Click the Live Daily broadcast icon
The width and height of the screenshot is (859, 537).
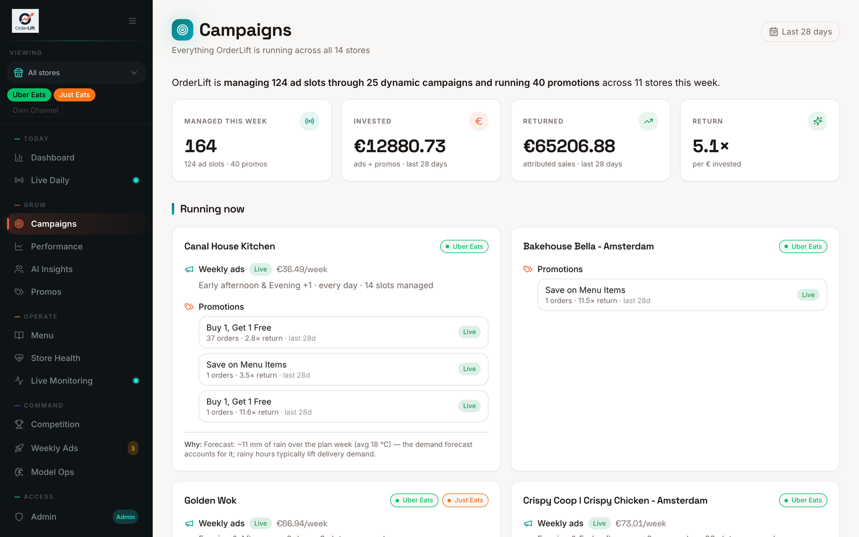pos(19,180)
